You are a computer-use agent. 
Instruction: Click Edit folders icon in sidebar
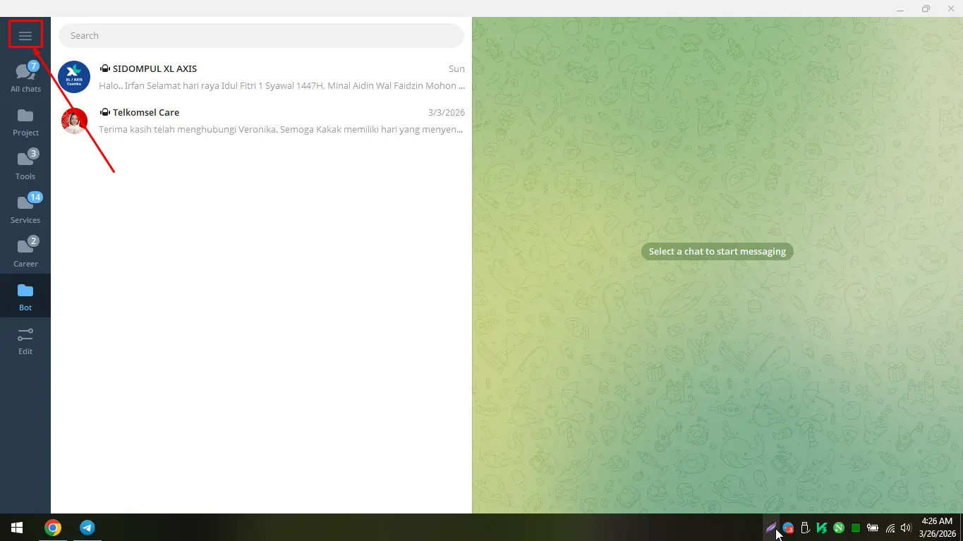(x=25, y=340)
